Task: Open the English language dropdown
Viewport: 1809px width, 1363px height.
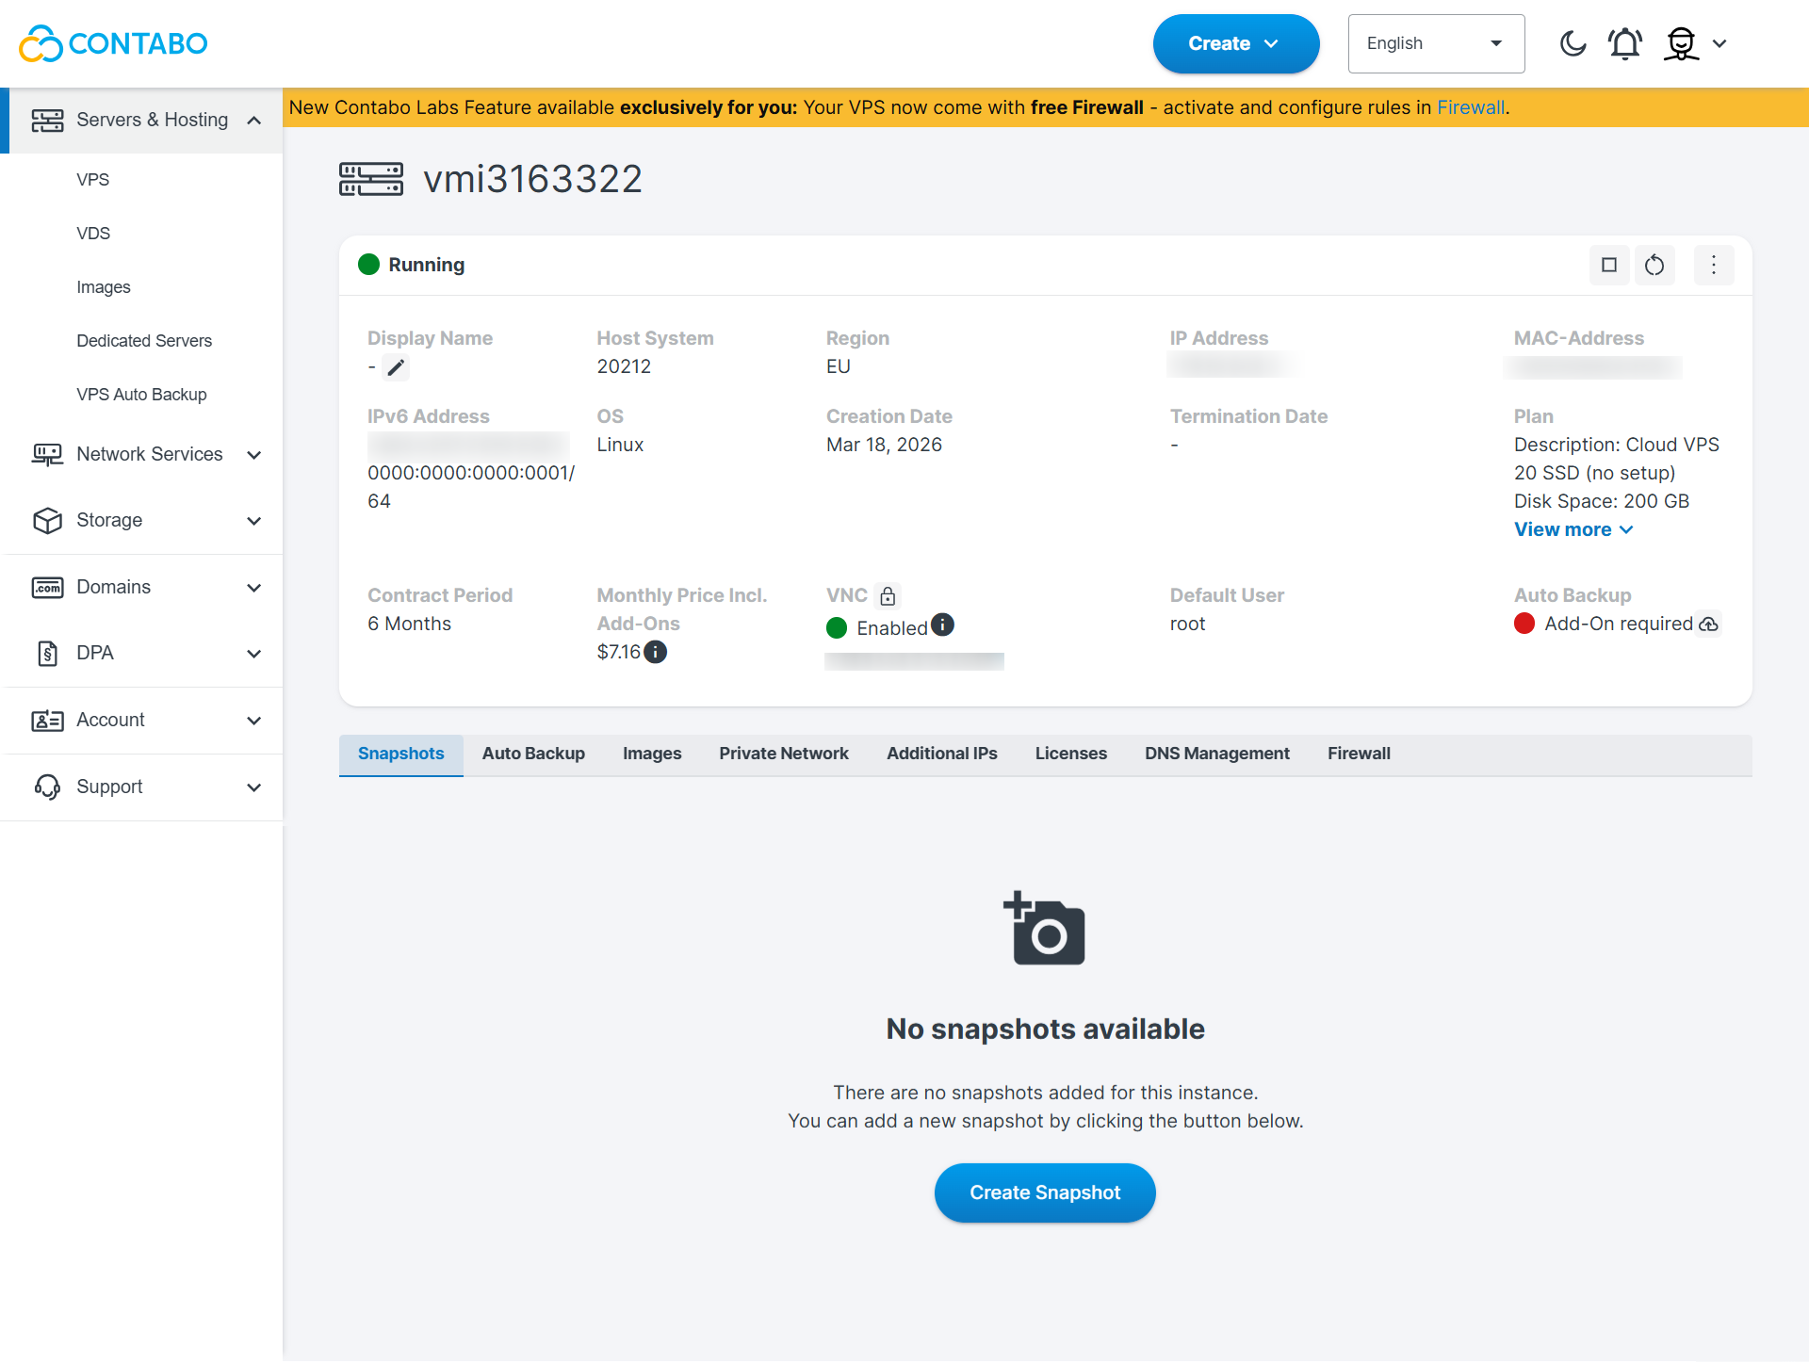Action: tap(1436, 43)
